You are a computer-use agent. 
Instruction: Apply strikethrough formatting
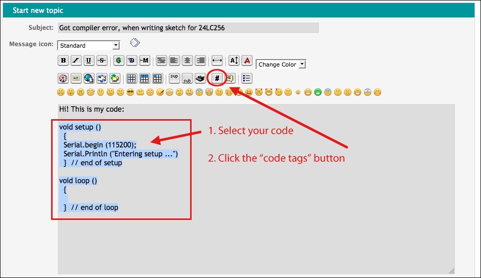pyautogui.click(x=102, y=61)
